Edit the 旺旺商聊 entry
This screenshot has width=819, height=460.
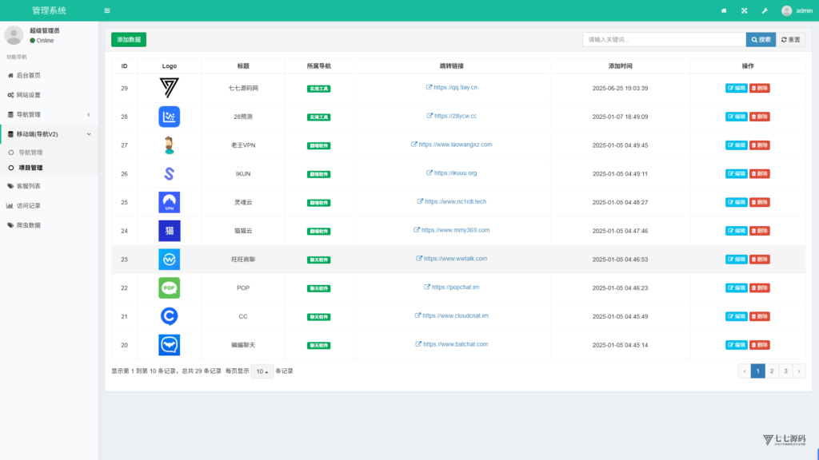click(x=737, y=260)
